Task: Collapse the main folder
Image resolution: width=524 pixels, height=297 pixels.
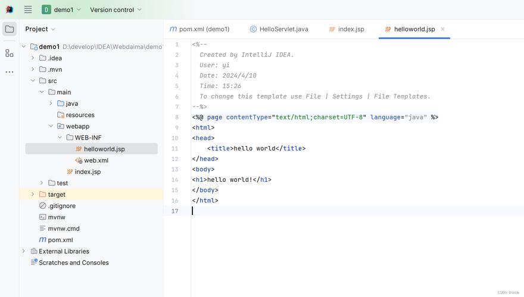Action: click(x=42, y=92)
